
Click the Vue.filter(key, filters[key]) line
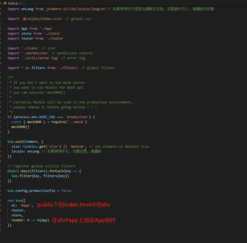40,176
